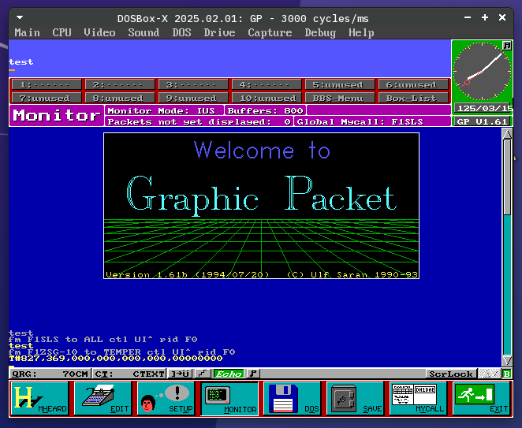Click the EXIT running-man button
522x428 pixels.
click(482, 398)
